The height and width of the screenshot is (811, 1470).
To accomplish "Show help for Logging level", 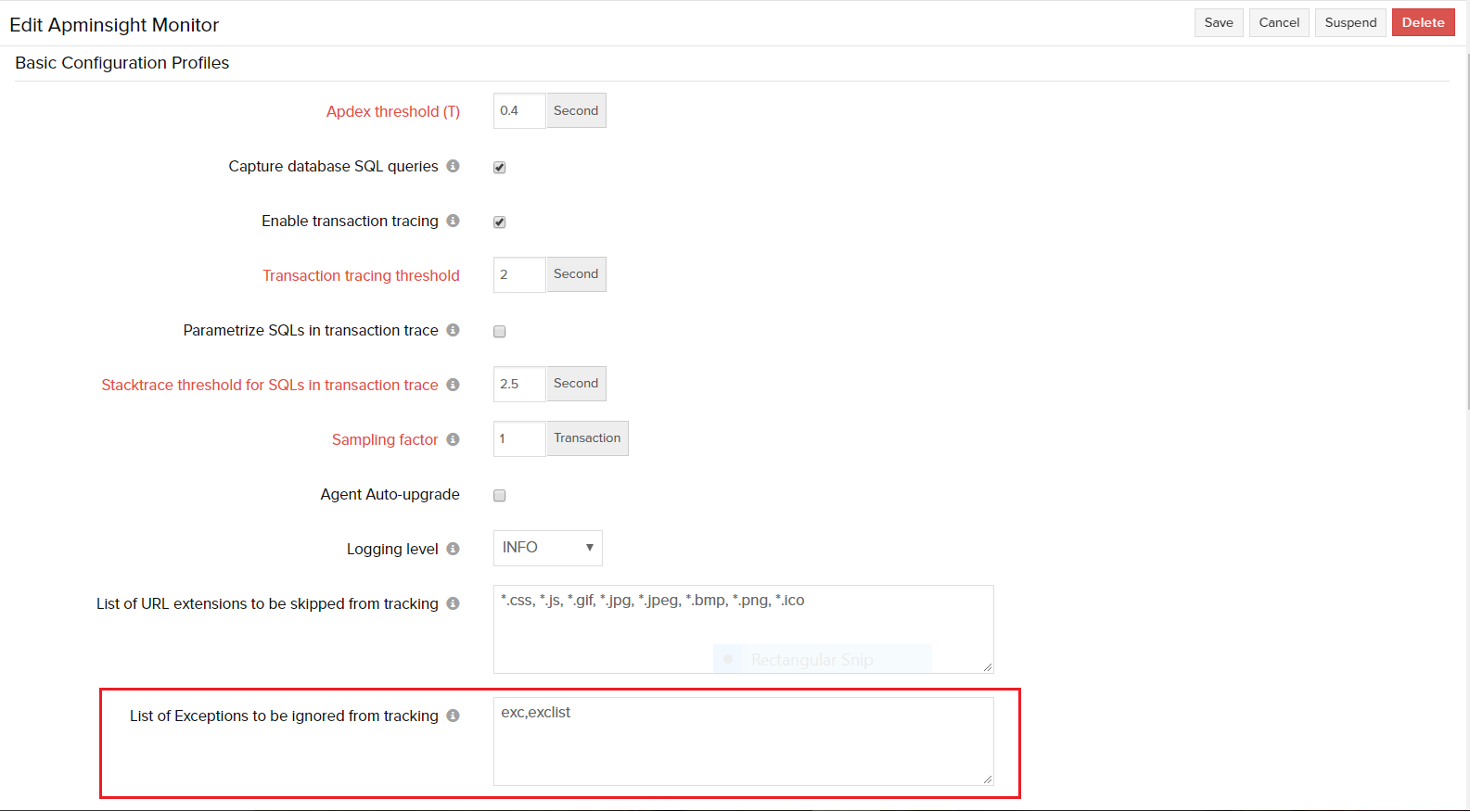I will click(x=453, y=549).
